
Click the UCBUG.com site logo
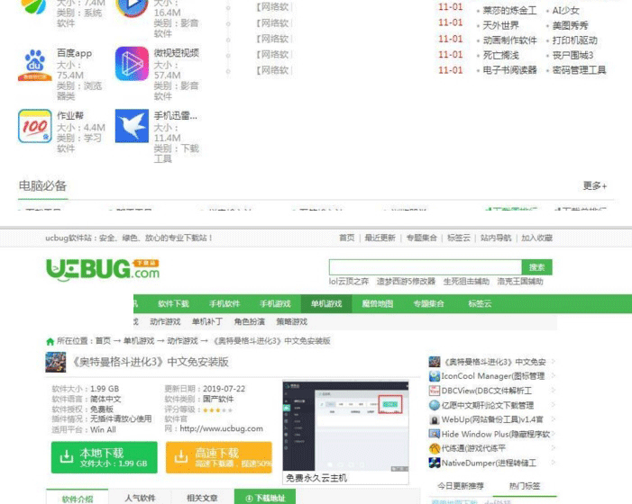click(103, 269)
